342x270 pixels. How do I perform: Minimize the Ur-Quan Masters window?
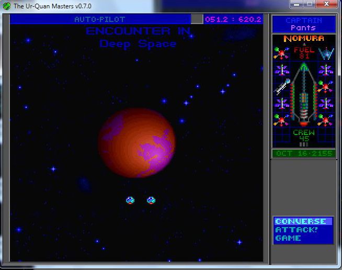tap(296, 4)
